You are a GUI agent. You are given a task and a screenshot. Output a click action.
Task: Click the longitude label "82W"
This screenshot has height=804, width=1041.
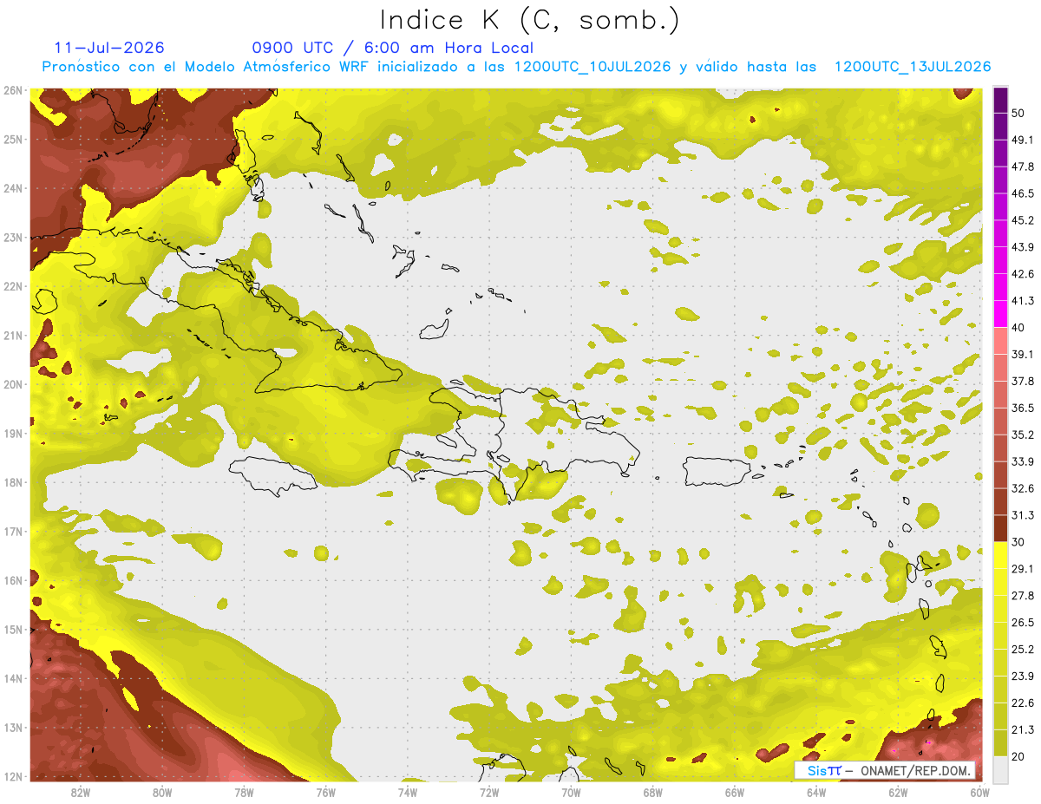(81, 793)
